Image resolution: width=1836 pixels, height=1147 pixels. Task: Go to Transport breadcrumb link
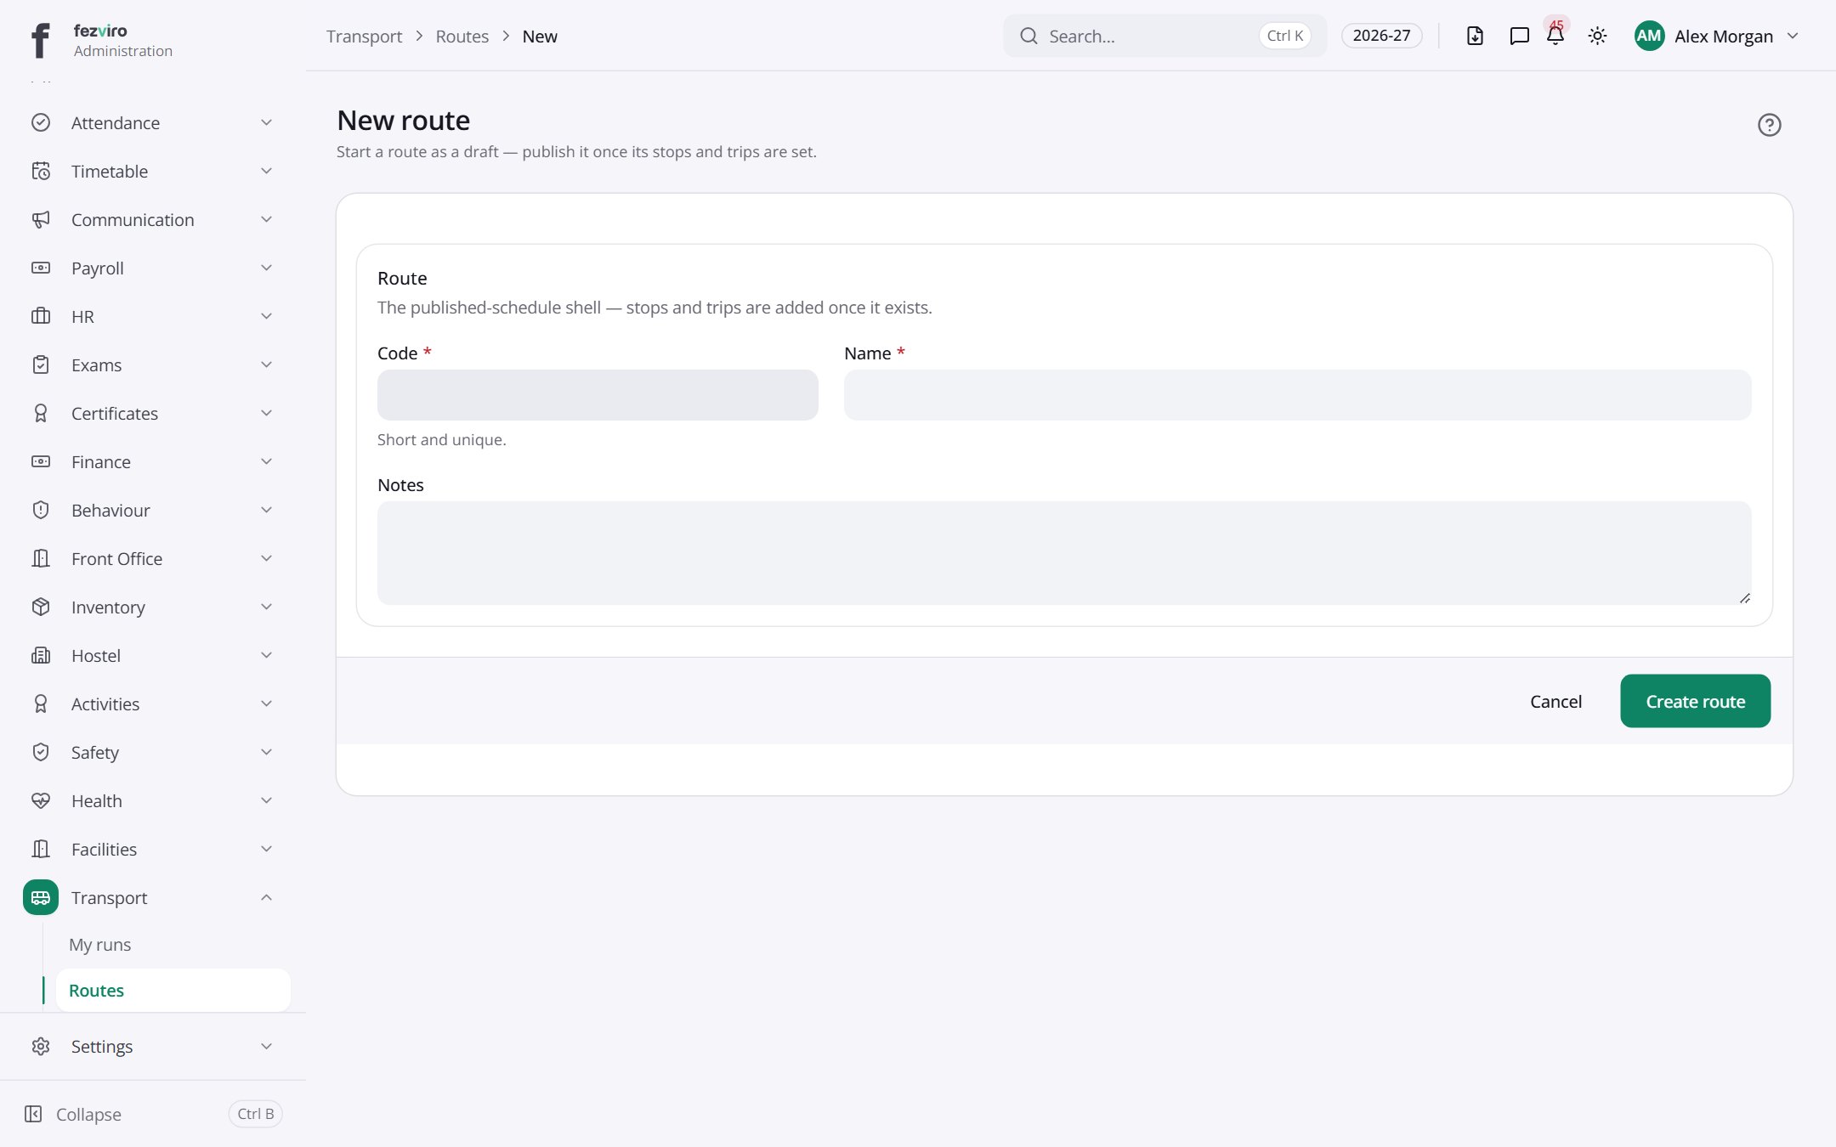coord(364,36)
